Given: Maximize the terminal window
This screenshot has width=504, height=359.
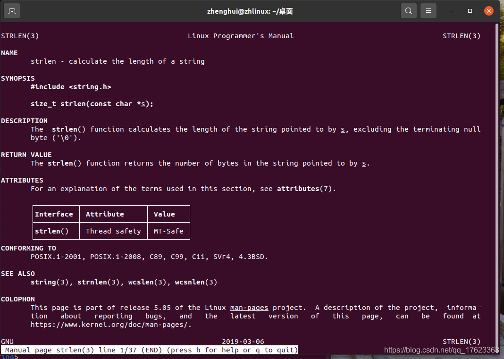Looking at the screenshot, I should 470,11.
